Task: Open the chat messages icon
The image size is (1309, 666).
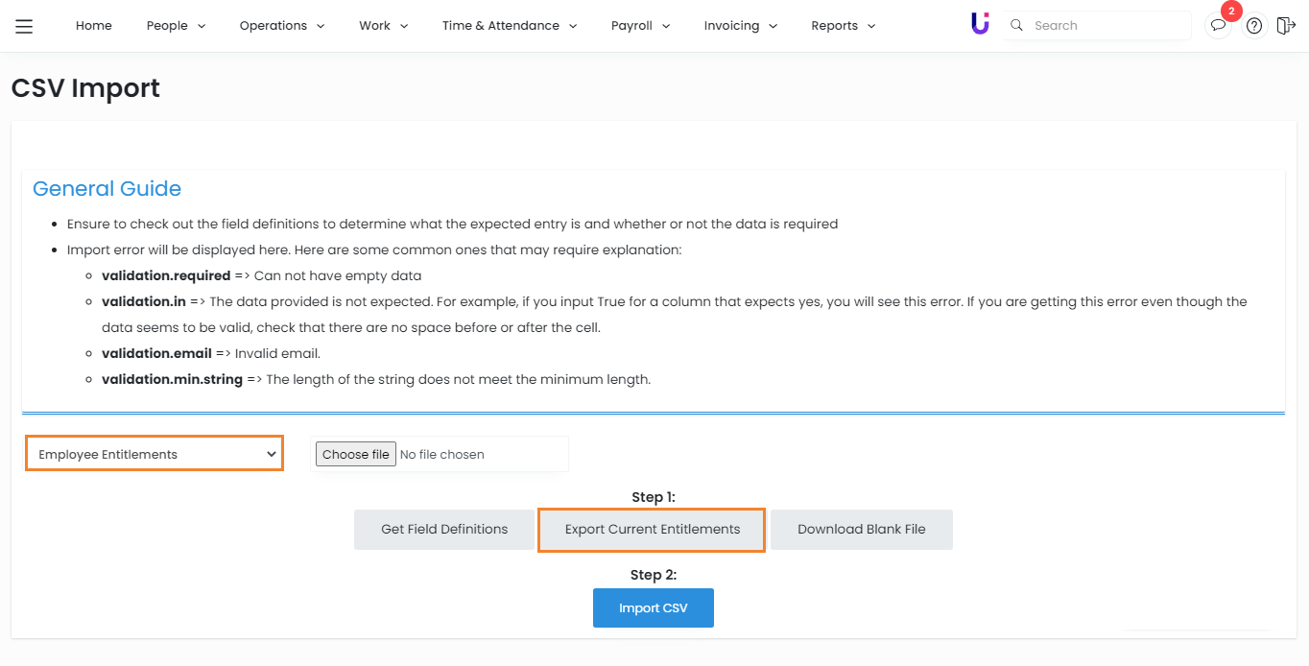Action: (x=1218, y=26)
